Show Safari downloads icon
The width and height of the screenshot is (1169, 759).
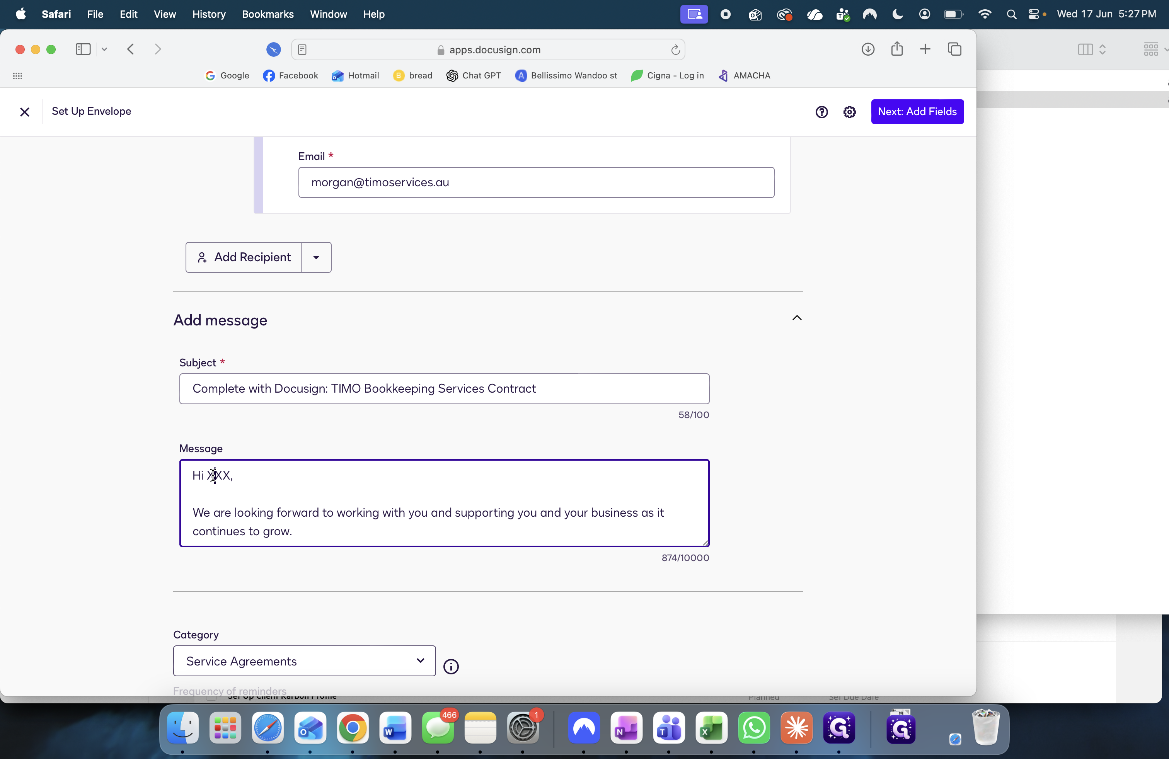pyautogui.click(x=867, y=49)
